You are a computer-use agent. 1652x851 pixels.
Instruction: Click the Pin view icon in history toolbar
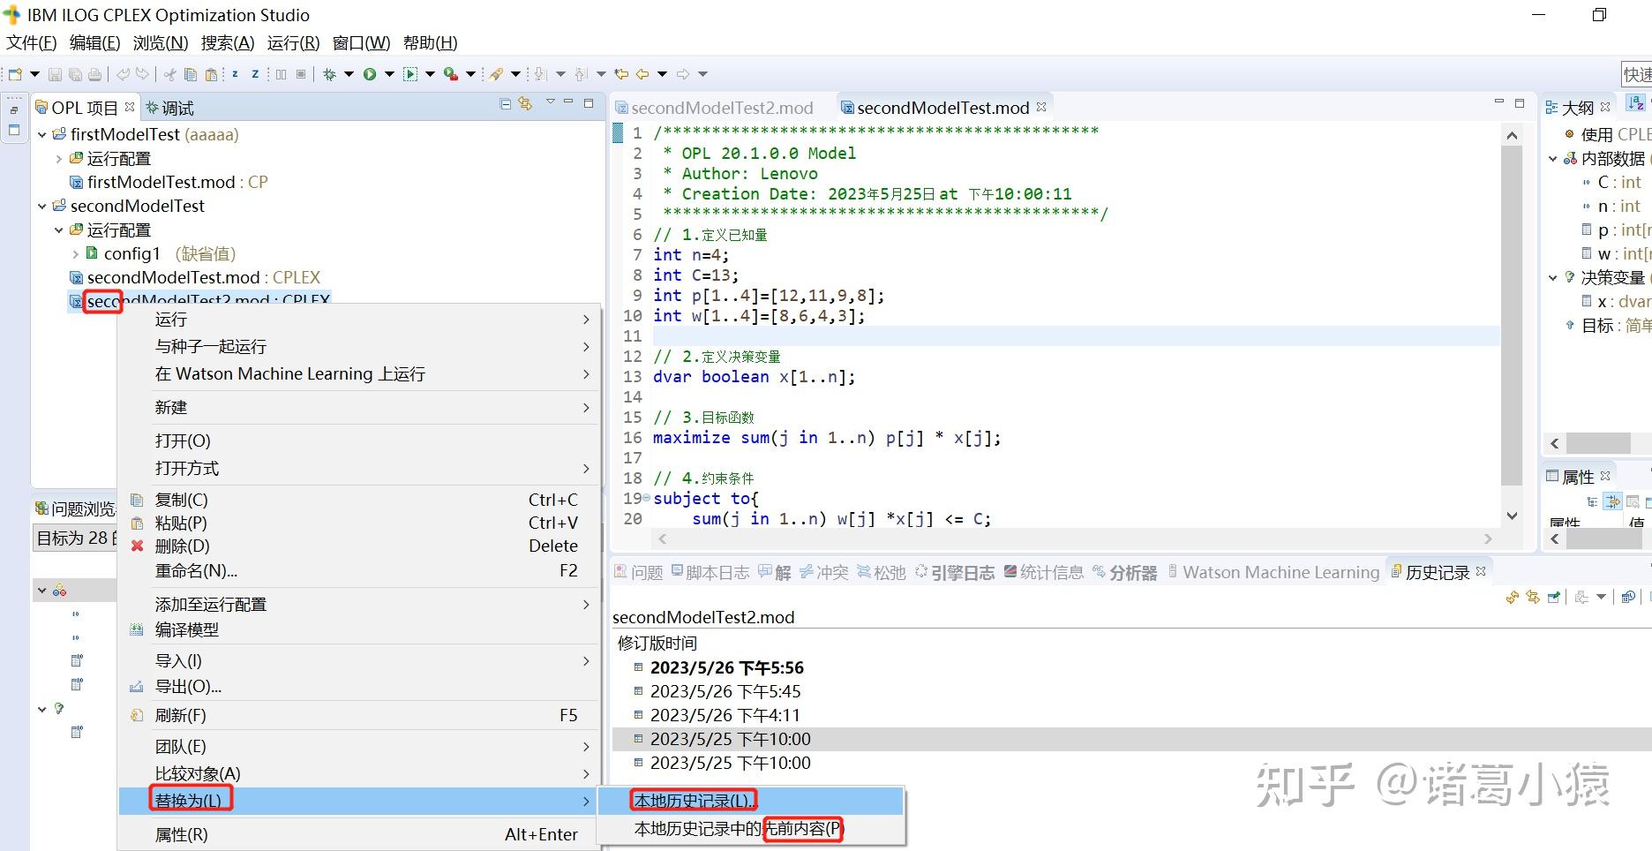1554,598
